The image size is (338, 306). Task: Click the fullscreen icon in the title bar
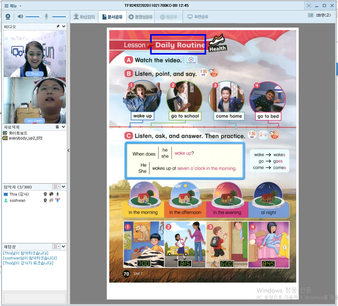[x=309, y=6]
